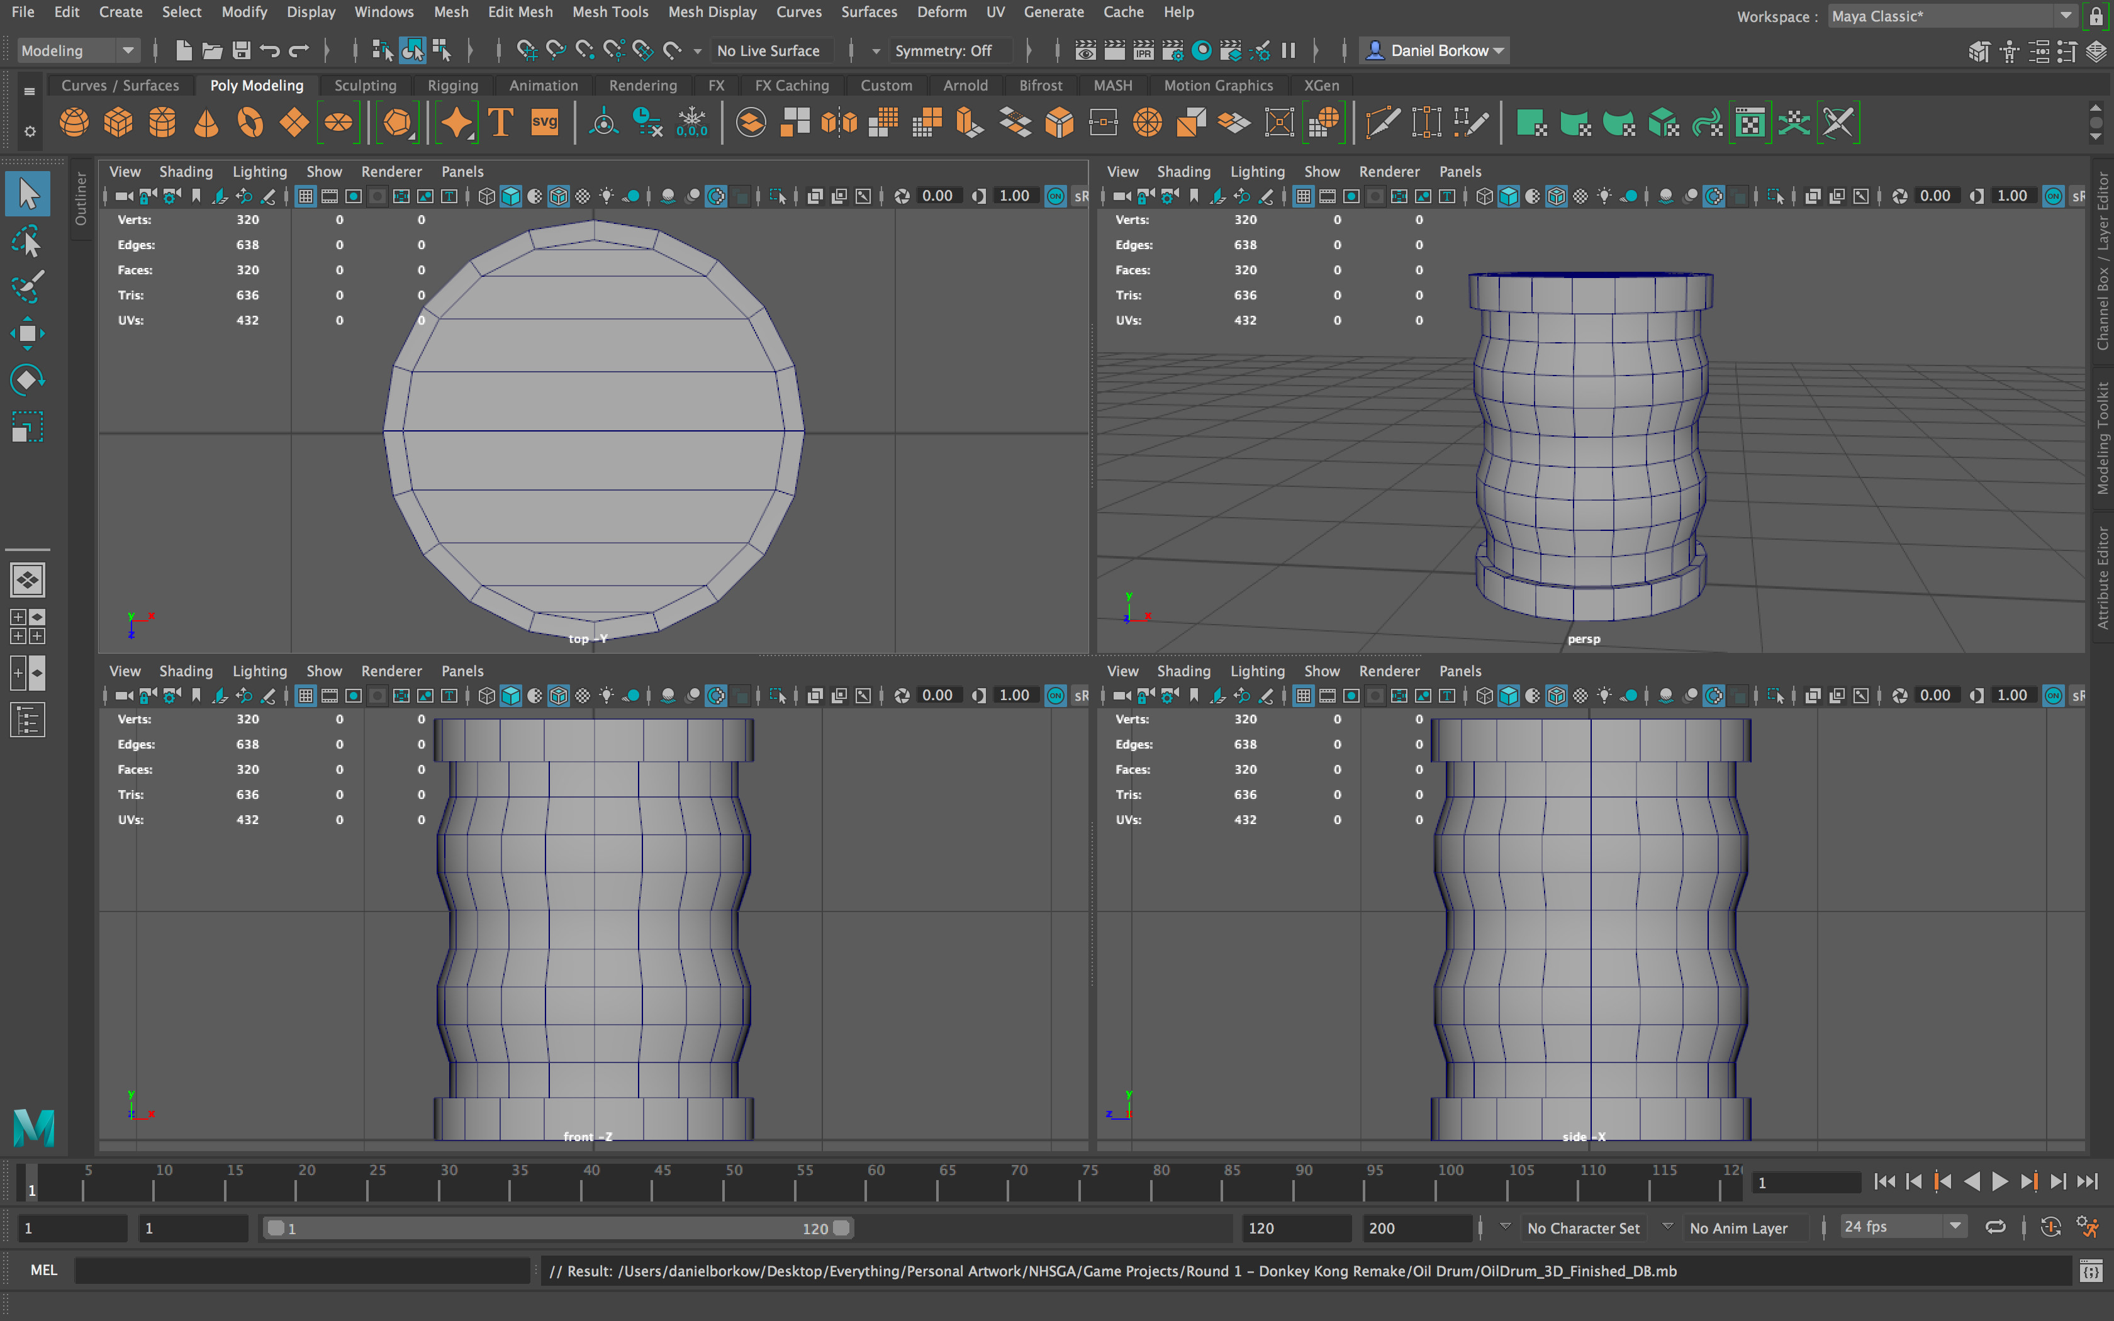This screenshot has width=2114, height=1321.
Task: Open the Outliner side tab
Action: (81, 198)
